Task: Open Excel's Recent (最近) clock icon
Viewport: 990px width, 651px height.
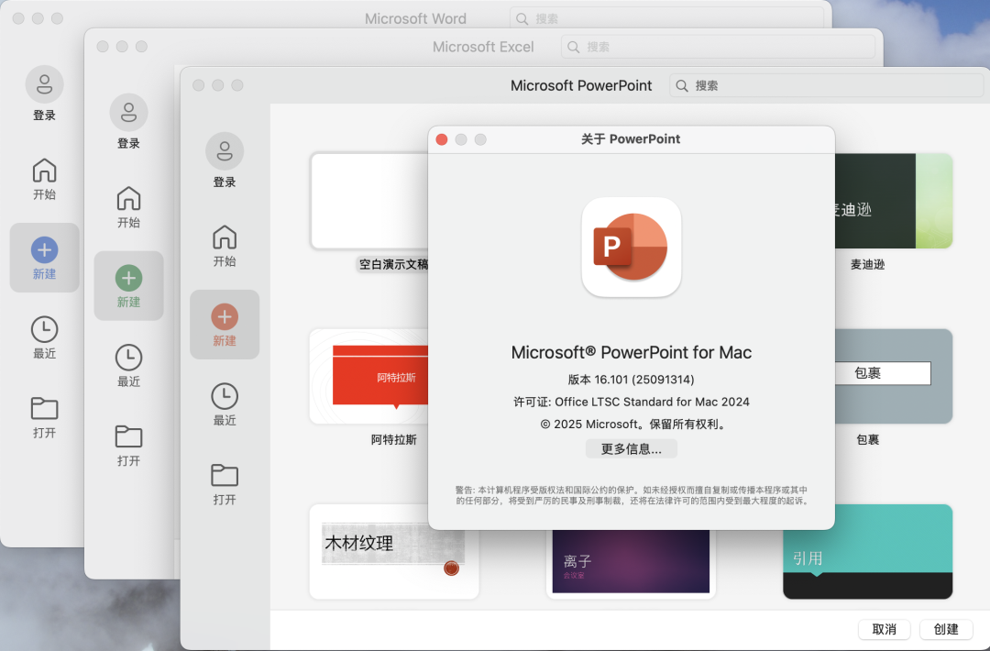Action: point(128,357)
